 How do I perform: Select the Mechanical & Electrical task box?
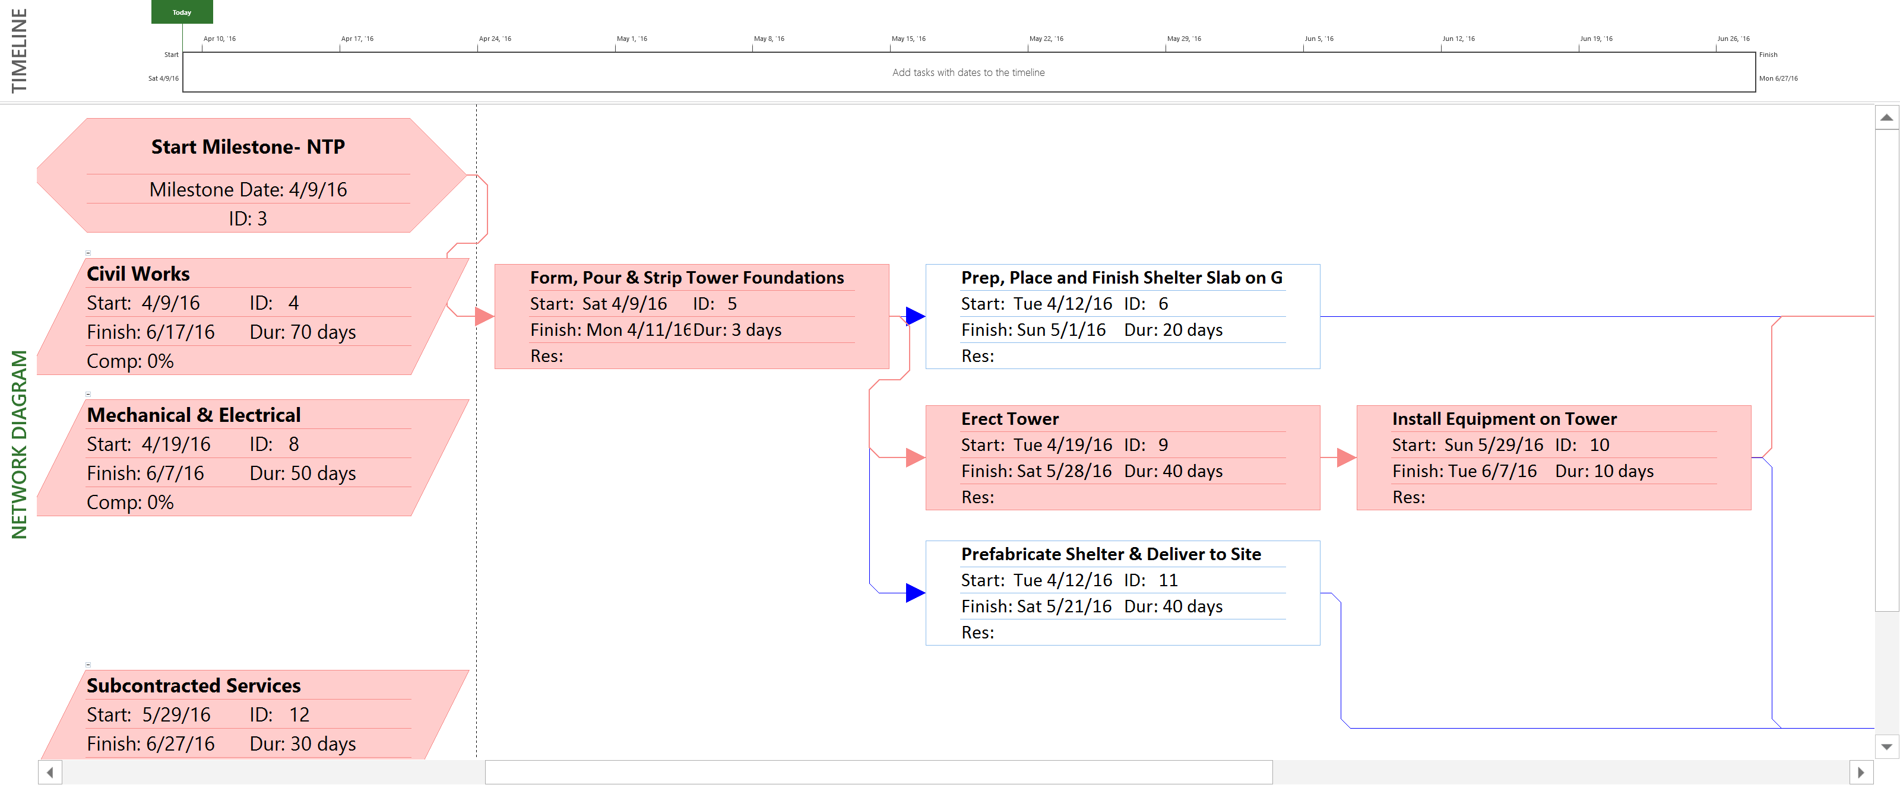tap(253, 457)
